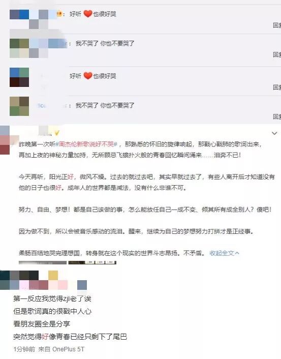Click the heart emoji in the third comment
Image resolution: width=281 pixels, height=359 pixels.
pyautogui.click(x=87, y=76)
